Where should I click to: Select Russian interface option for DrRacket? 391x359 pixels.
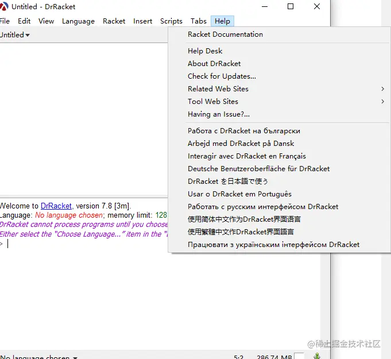click(x=279, y=207)
